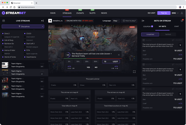
Task: Pick Draw in The event winner
Action: pos(93,85)
